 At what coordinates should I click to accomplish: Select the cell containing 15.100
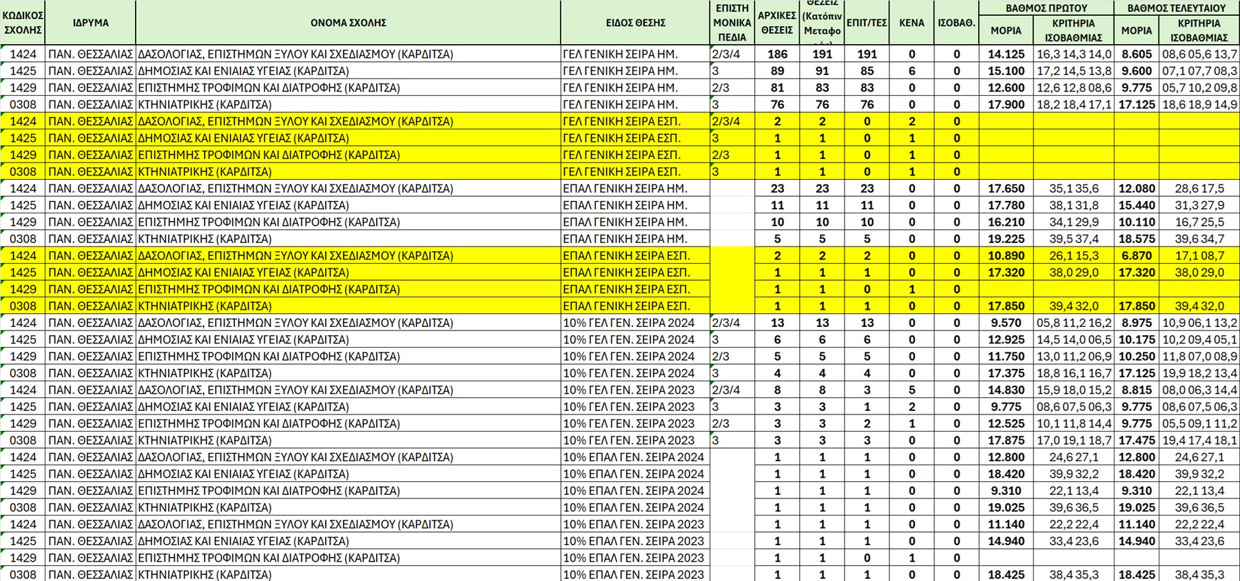pos(1006,71)
